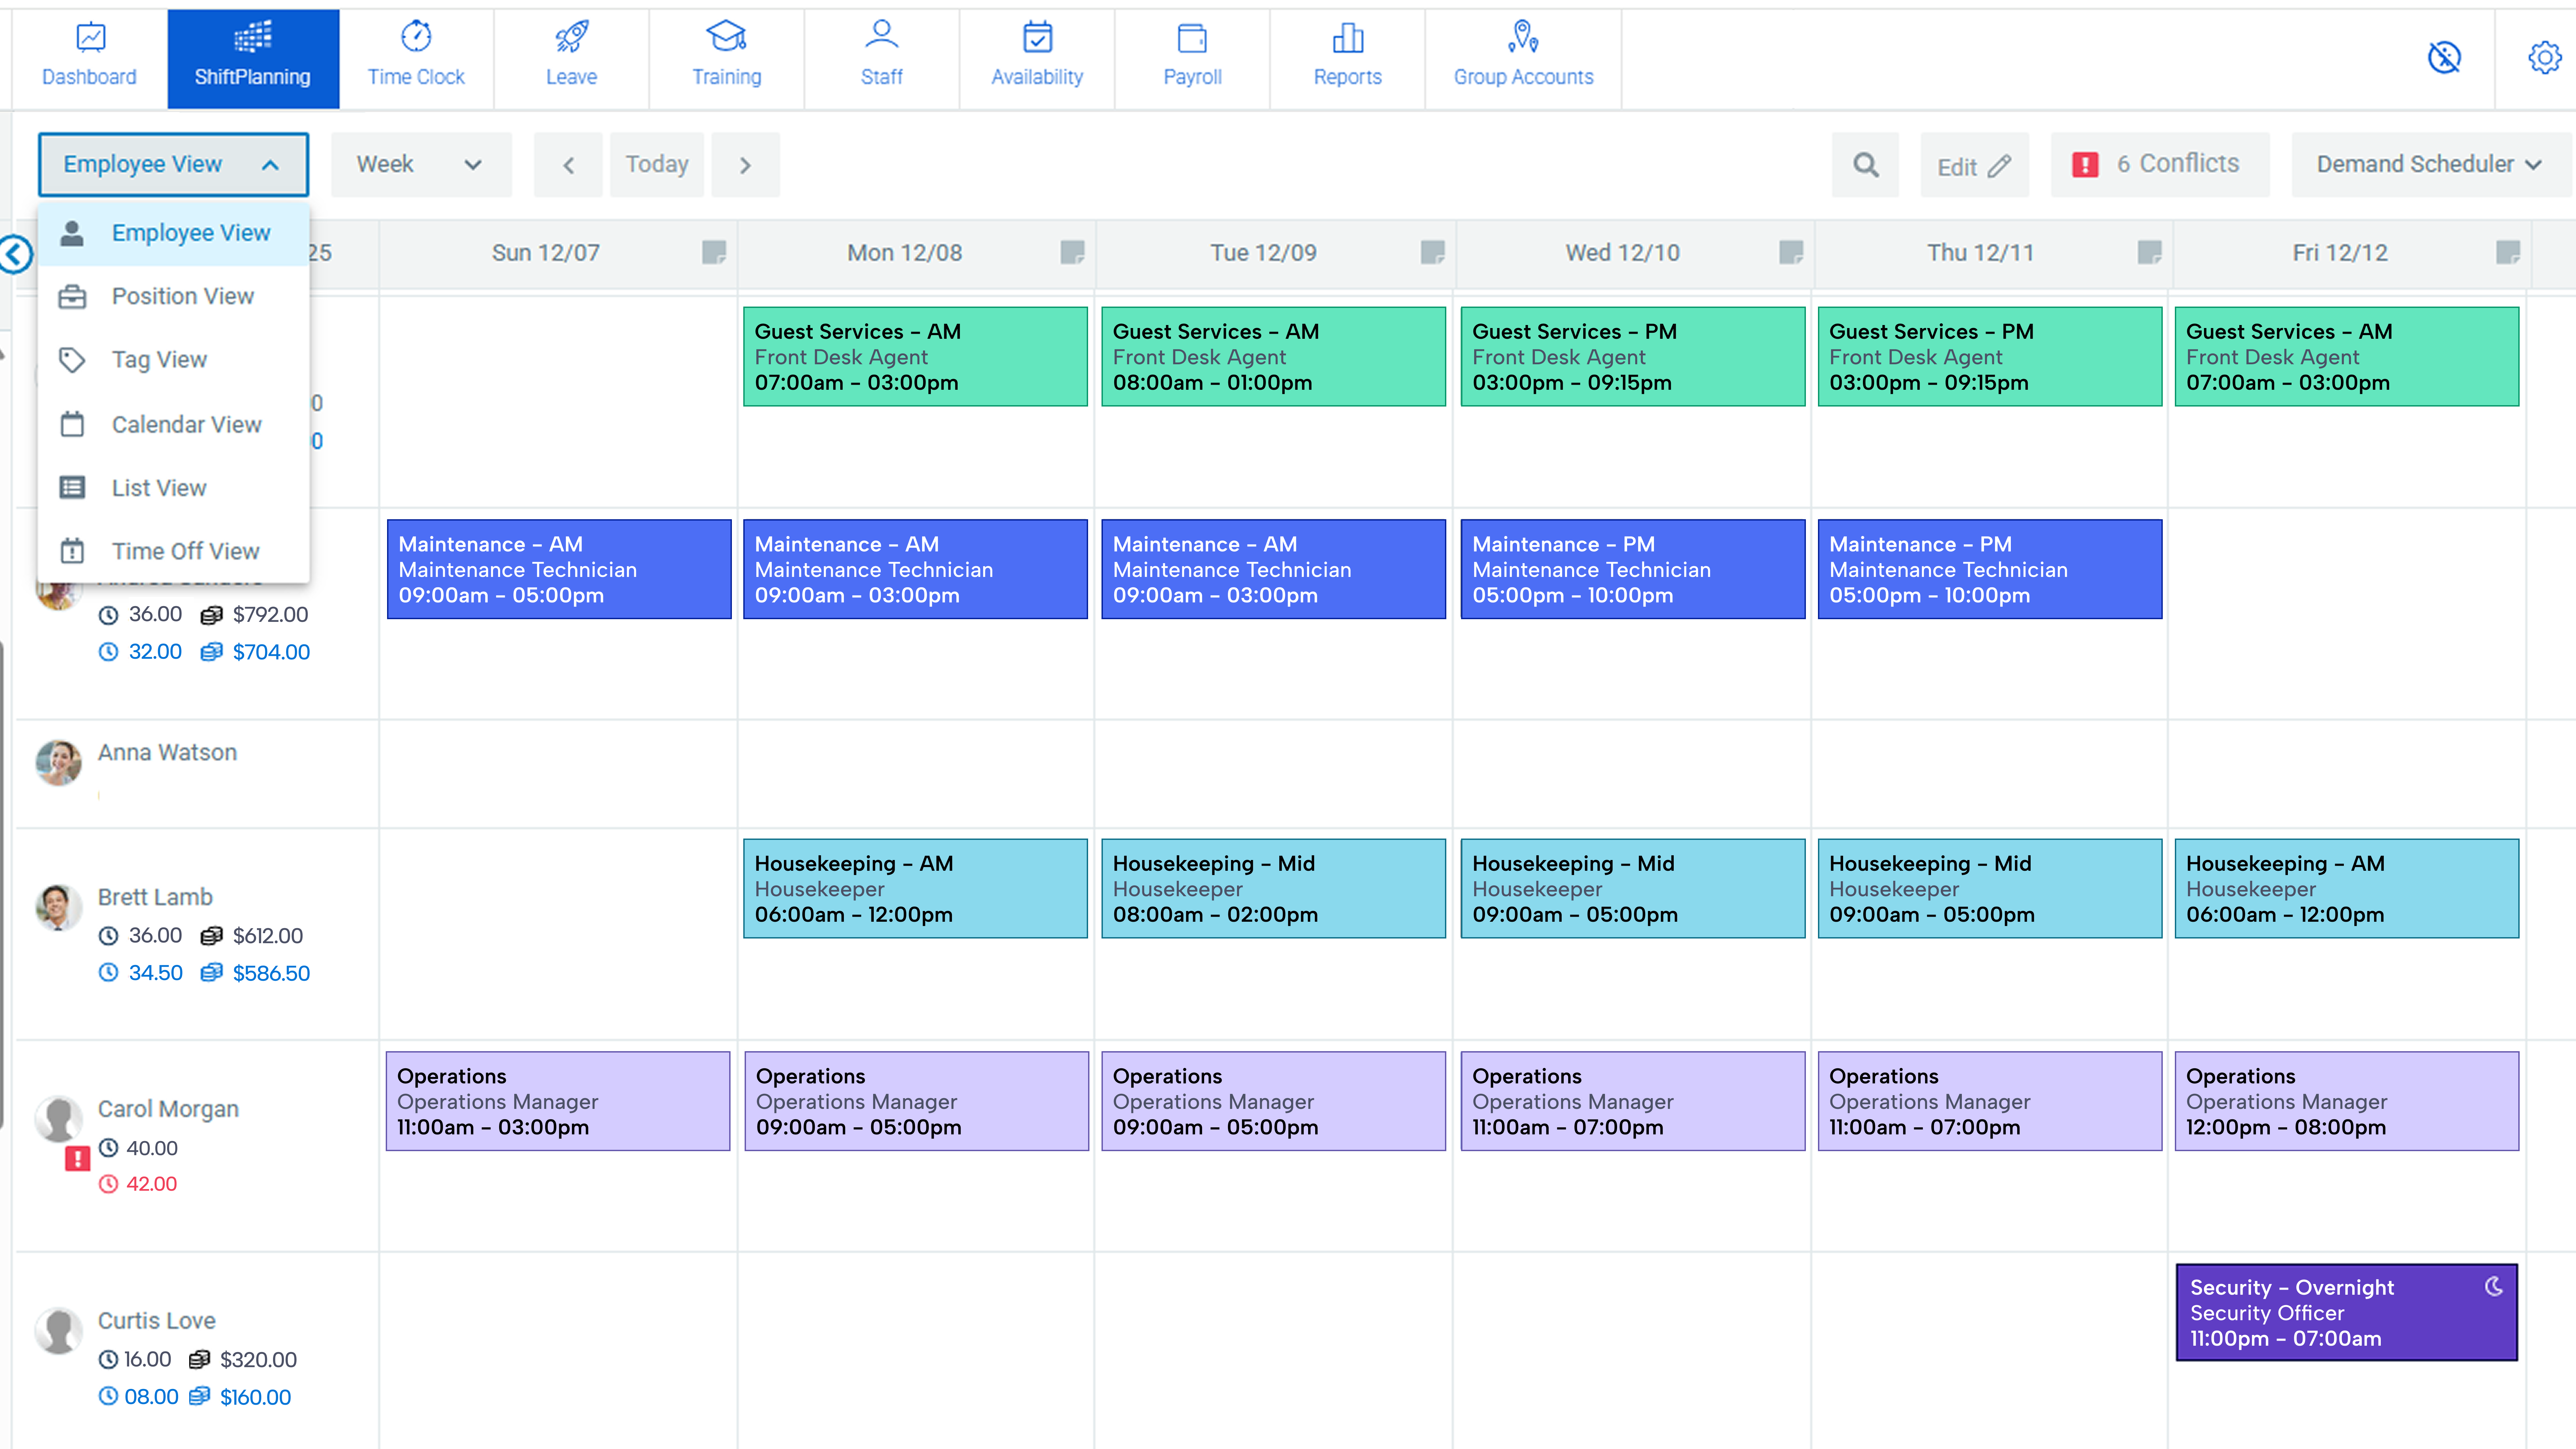Click the $704.00 cost value
2576x1449 pixels.
(271, 652)
